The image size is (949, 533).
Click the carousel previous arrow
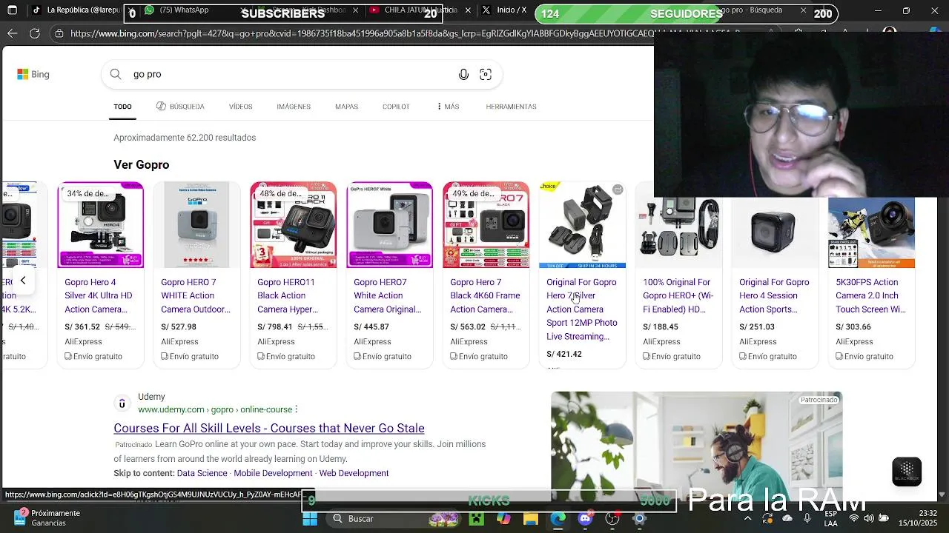pyautogui.click(x=23, y=281)
